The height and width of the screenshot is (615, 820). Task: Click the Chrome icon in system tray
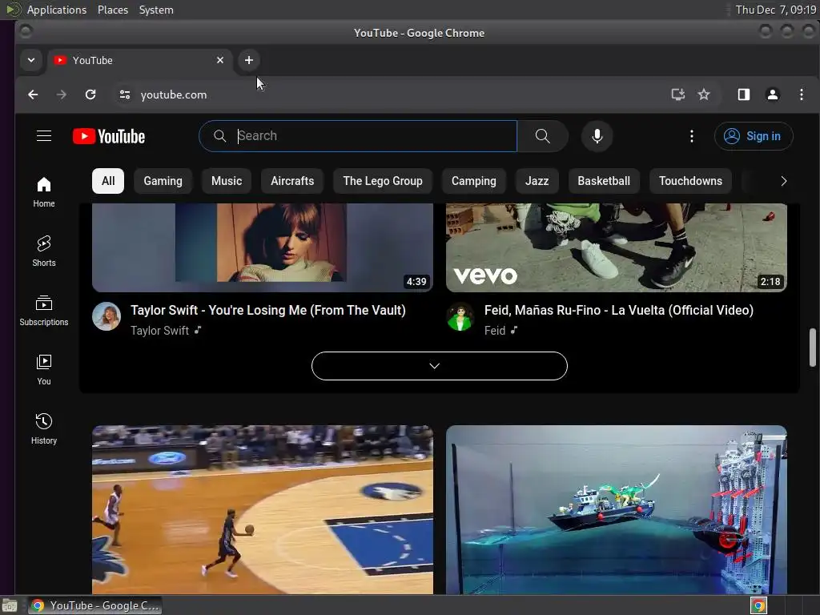(758, 605)
